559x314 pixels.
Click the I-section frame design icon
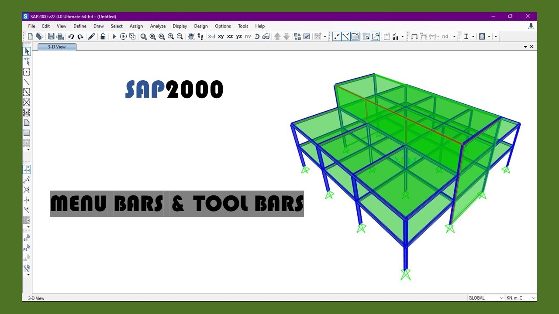click(466, 37)
